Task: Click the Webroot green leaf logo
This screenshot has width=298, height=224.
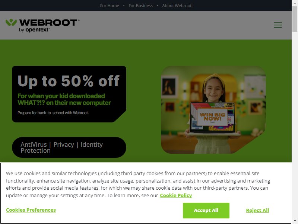Action: click(11, 22)
